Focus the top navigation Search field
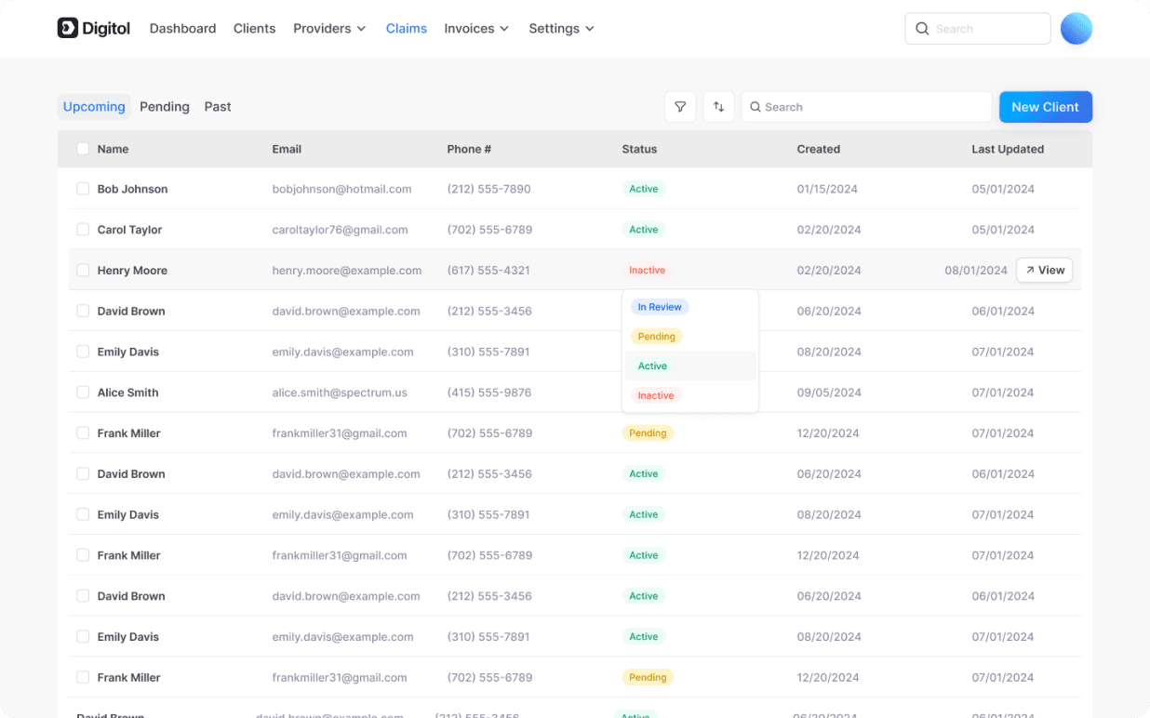The image size is (1150, 718). pos(977,29)
